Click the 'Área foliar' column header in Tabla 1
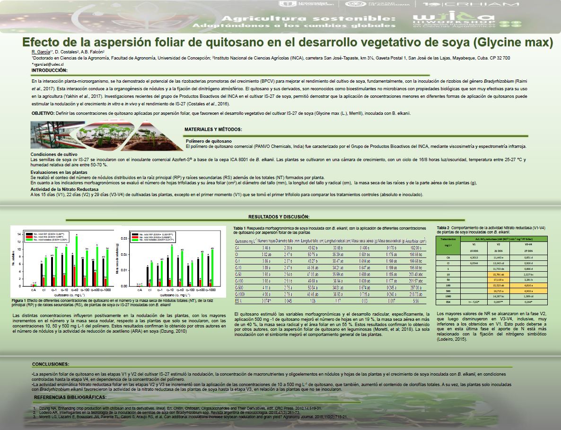561x430 pixels. click(416, 241)
